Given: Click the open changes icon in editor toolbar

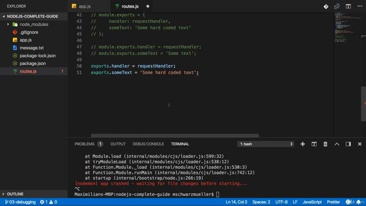Looking at the screenshot, I should click(337, 6).
